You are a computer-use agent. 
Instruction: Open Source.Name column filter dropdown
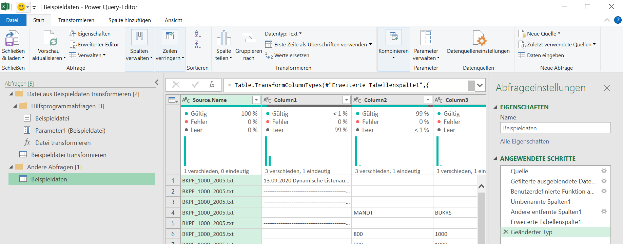256,100
